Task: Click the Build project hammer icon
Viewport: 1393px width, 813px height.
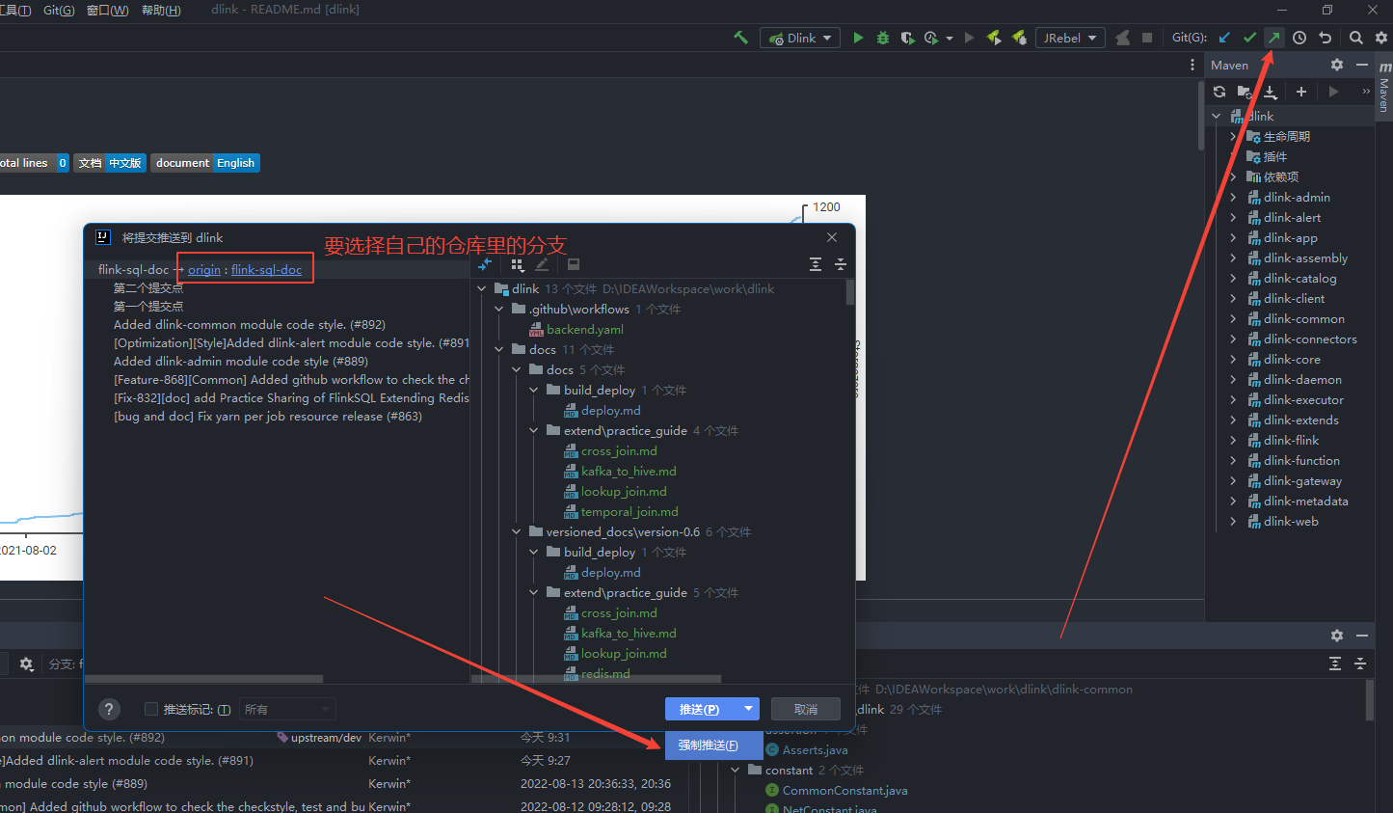Action: click(x=740, y=38)
